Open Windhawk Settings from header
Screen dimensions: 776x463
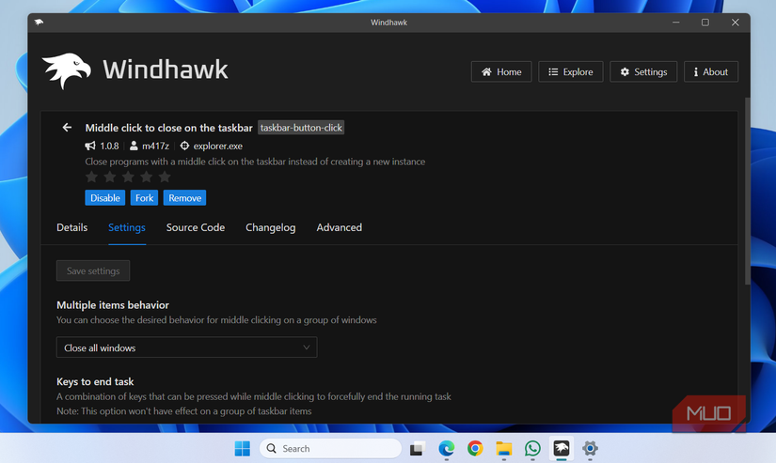pos(643,71)
